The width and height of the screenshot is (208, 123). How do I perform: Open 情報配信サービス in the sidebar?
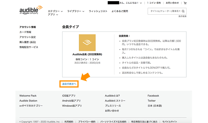[x=29, y=47]
